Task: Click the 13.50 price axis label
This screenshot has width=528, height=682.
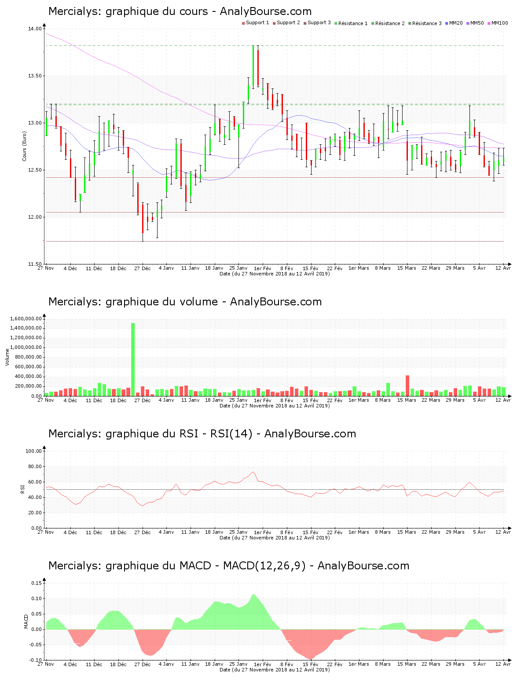Action: [35, 76]
